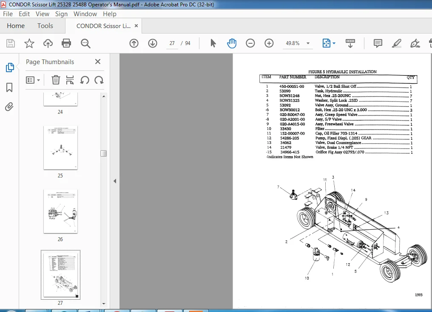Rotate page counterclockwise
The width and height of the screenshot is (432, 312).
point(85,80)
